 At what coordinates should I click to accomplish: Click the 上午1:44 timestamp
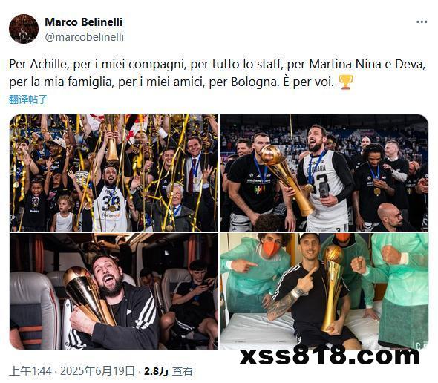click(30, 371)
